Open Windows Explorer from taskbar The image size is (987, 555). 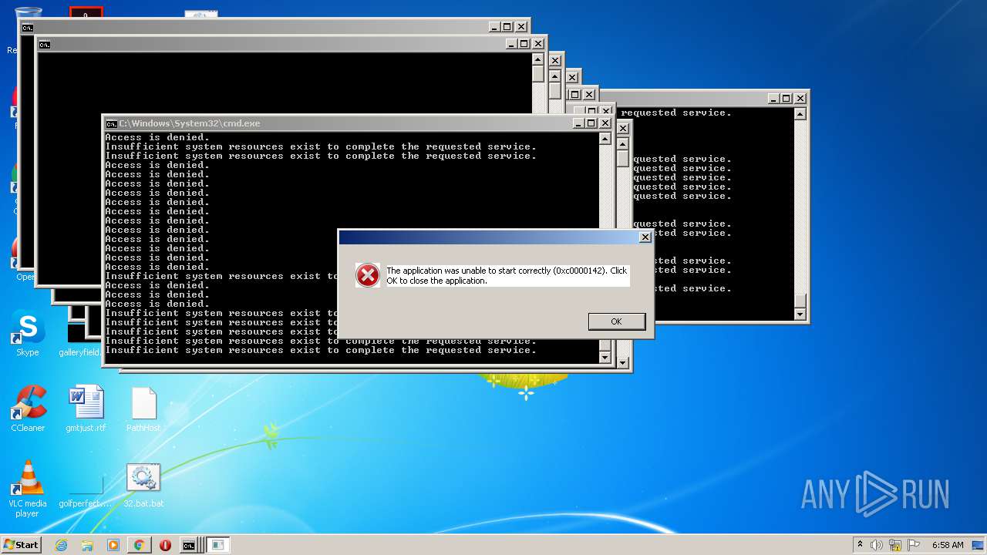point(87,545)
